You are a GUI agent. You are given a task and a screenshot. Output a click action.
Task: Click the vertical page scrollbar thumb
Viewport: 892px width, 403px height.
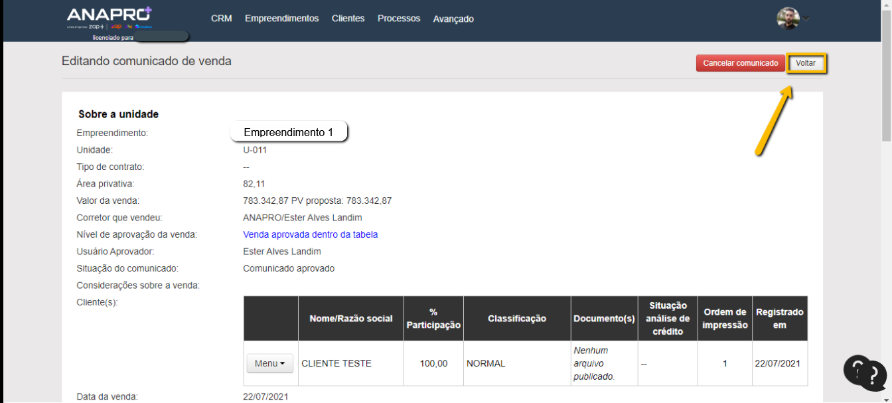[x=886, y=73]
